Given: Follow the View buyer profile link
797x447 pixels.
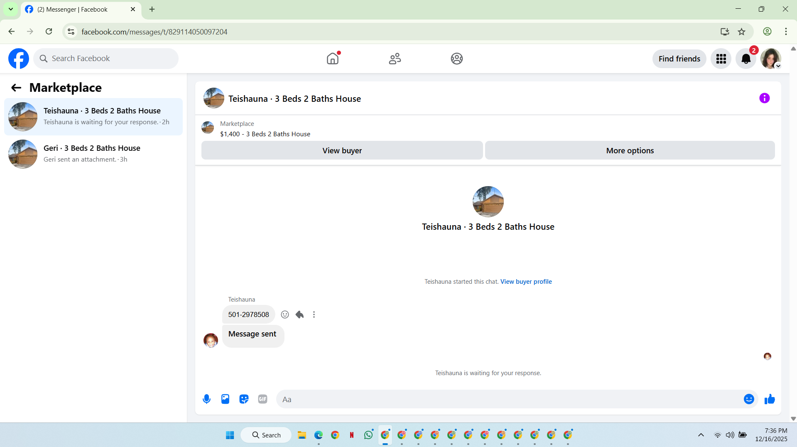Looking at the screenshot, I should [x=526, y=282].
